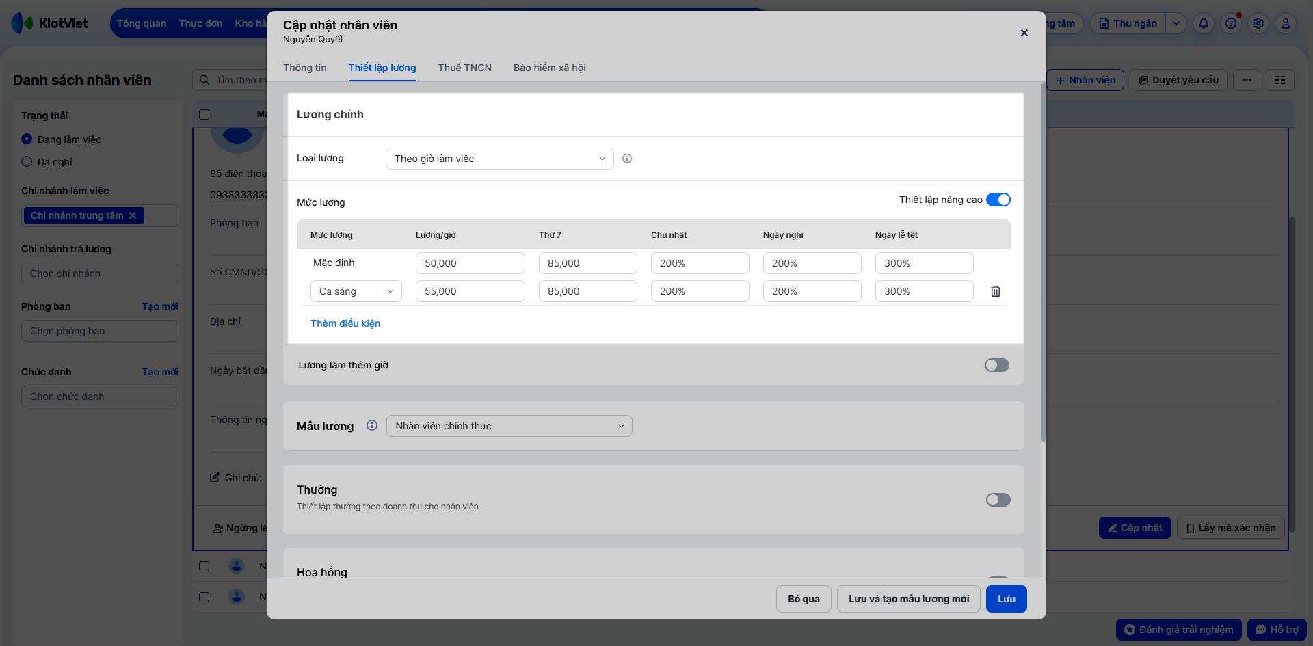Open Mẫu lương template dropdown
Screen dimensions: 1313x646
pyautogui.click(x=509, y=426)
